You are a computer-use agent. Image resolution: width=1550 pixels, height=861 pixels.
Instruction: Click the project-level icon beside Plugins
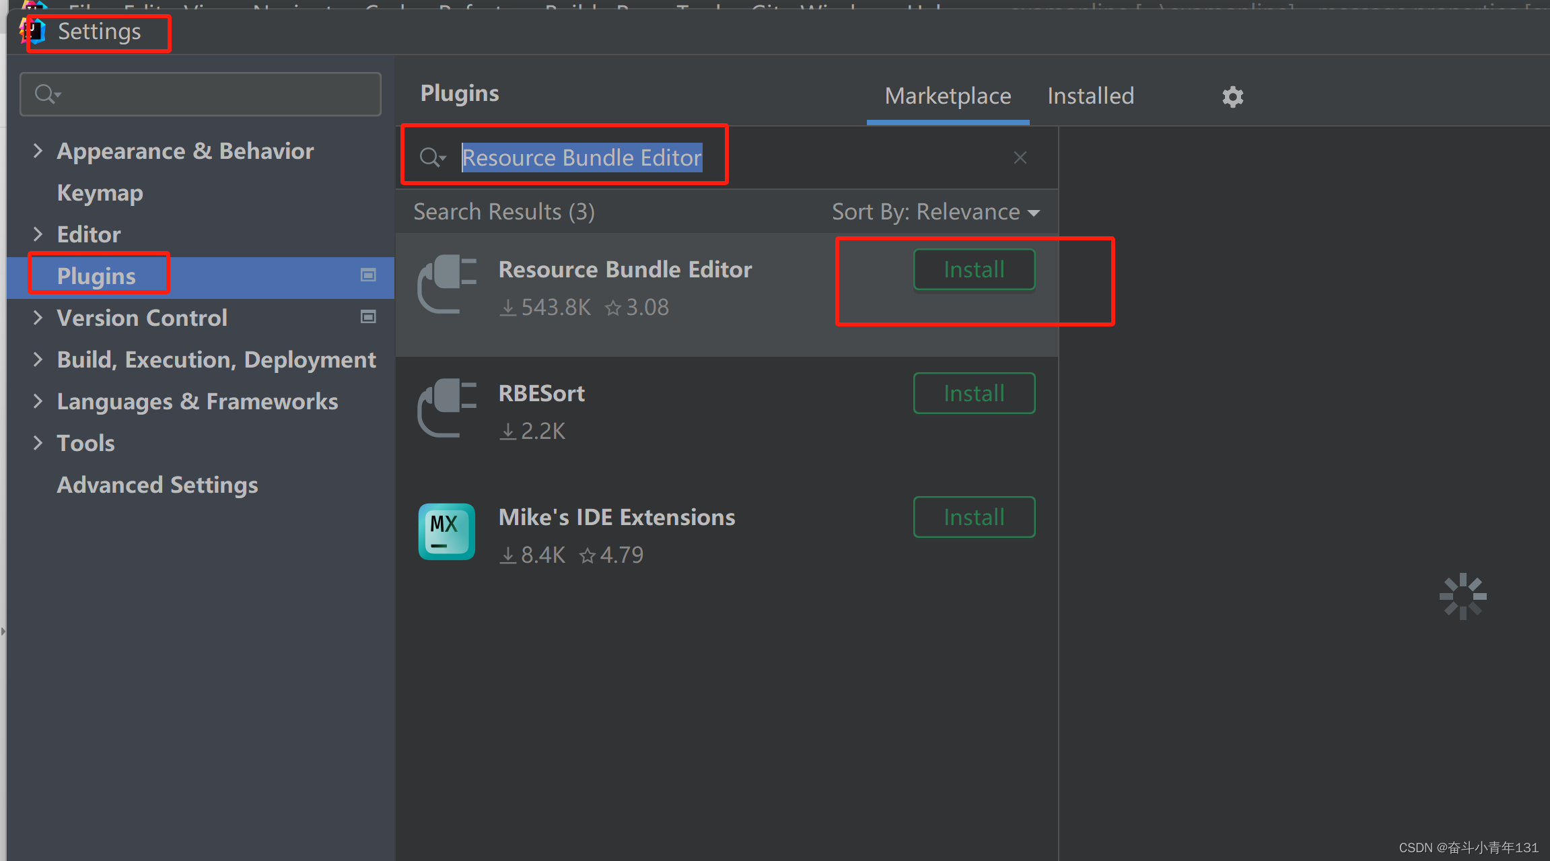click(368, 275)
